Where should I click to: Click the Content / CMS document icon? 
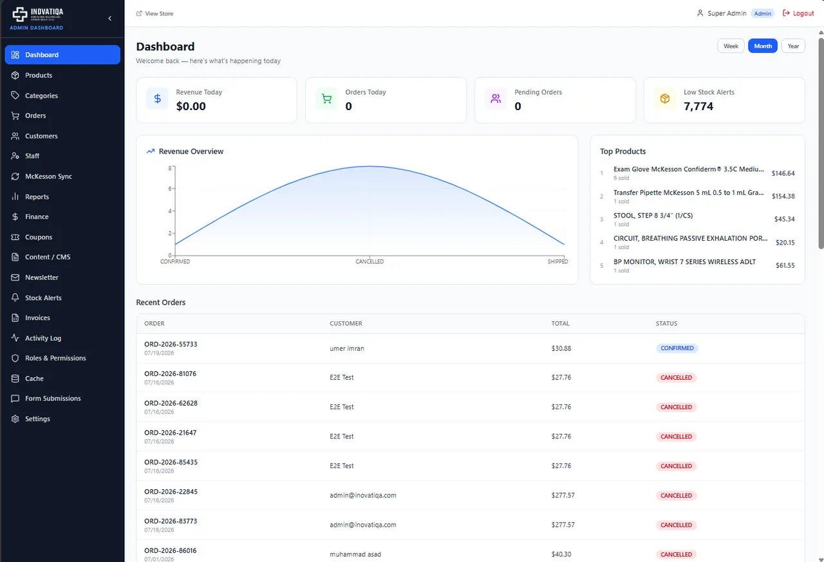(15, 257)
